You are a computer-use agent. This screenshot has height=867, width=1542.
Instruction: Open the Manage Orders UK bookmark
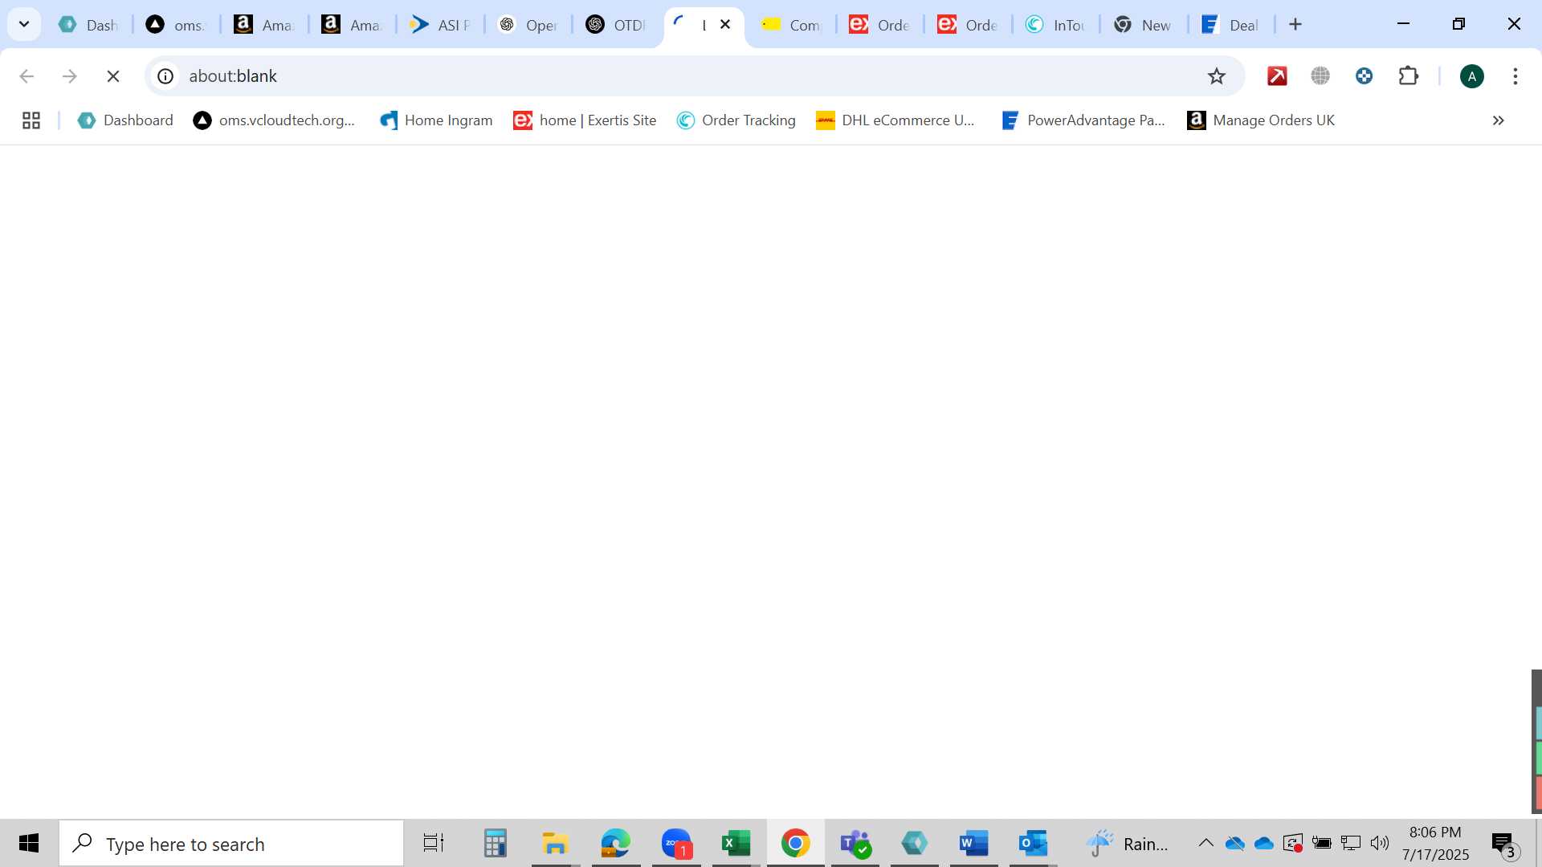[x=1261, y=120]
